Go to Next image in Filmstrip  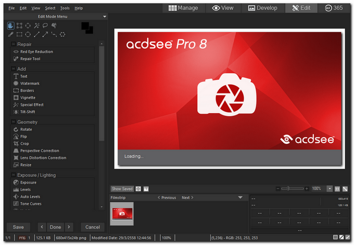187,197
